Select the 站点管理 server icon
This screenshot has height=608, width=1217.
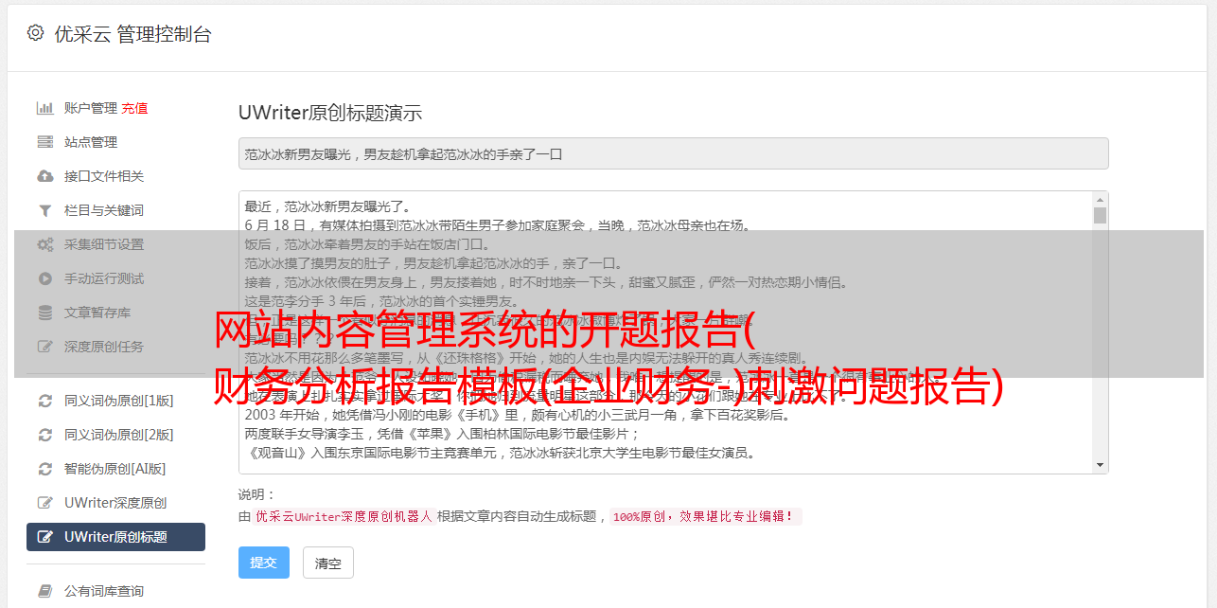[44, 142]
